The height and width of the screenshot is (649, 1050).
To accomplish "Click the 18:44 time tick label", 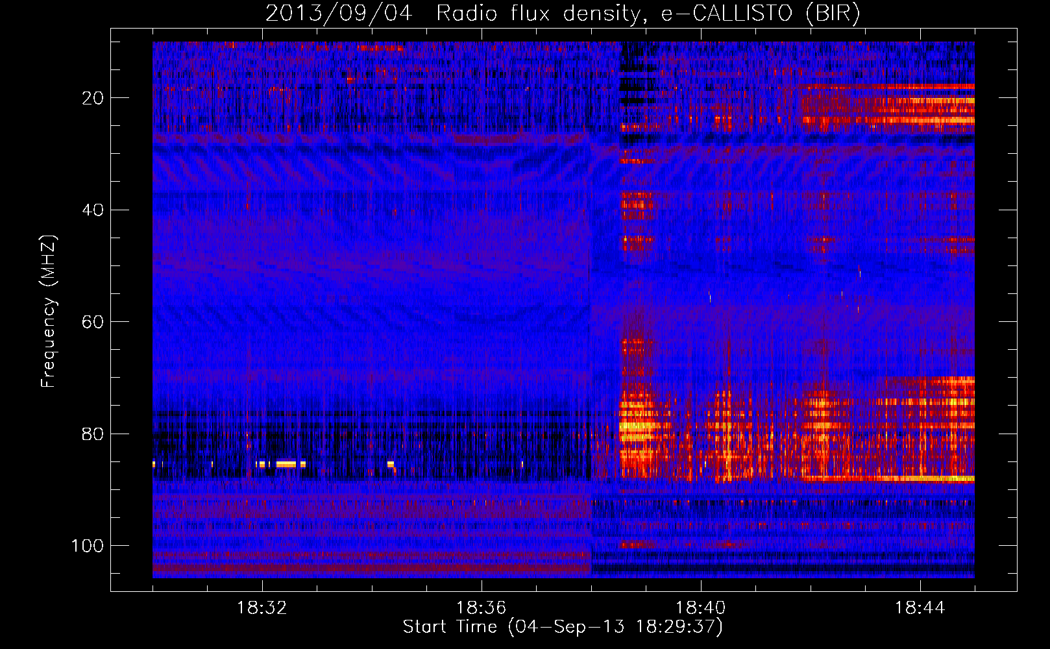I will [x=920, y=608].
